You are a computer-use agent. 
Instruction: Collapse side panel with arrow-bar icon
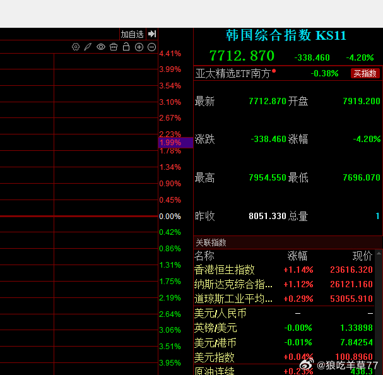(152, 33)
